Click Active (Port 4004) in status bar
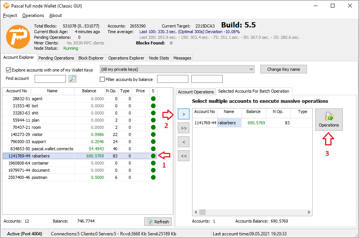 (x=24, y=233)
